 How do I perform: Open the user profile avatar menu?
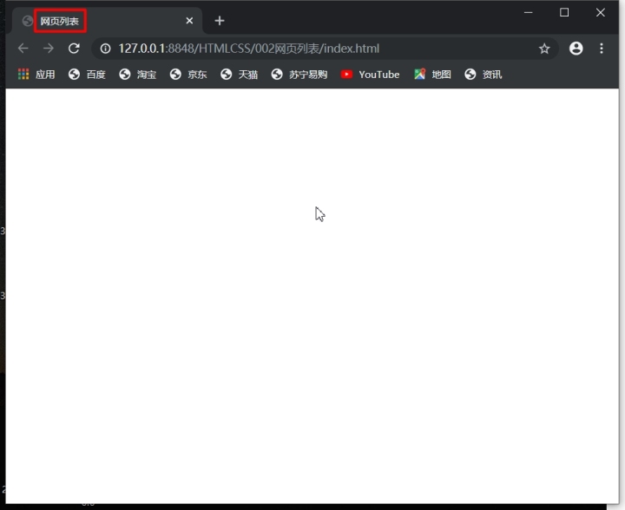click(x=576, y=49)
